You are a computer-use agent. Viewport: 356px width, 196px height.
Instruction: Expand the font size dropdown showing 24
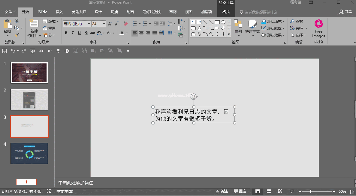(x=104, y=24)
